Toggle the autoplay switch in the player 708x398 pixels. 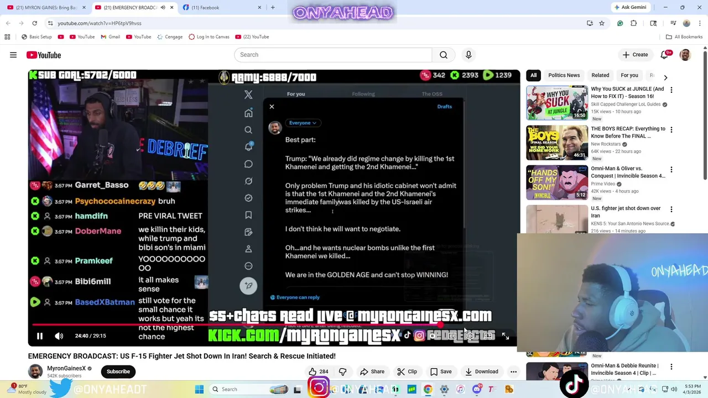(x=433, y=336)
